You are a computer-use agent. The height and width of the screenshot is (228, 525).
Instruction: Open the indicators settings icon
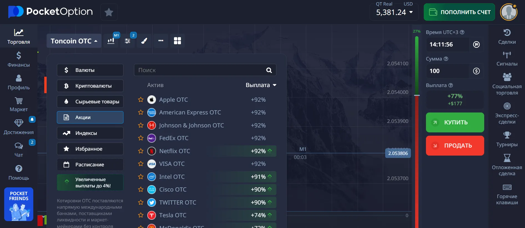pyautogui.click(x=128, y=41)
